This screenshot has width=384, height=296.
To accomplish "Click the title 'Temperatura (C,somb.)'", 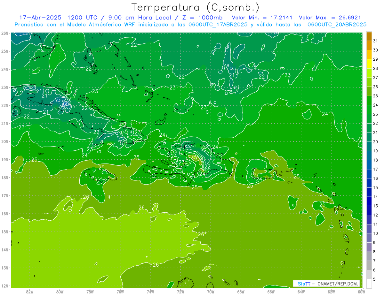I will 196,7.
